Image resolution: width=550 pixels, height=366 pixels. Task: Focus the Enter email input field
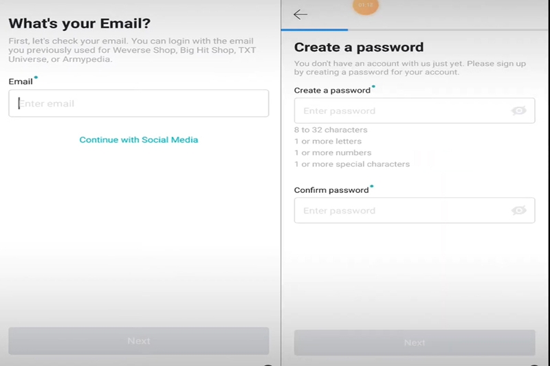(x=138, y=104)
